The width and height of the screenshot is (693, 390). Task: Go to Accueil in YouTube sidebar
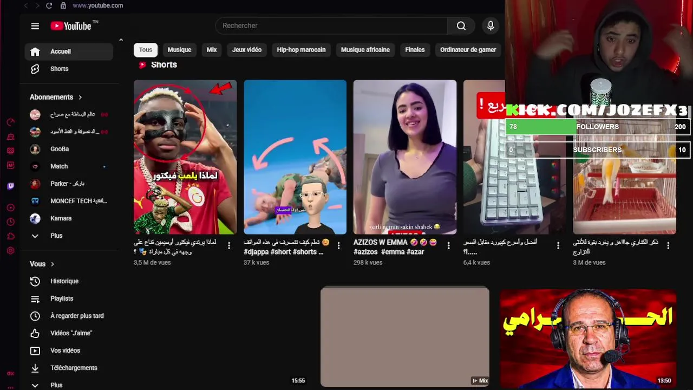69,51
